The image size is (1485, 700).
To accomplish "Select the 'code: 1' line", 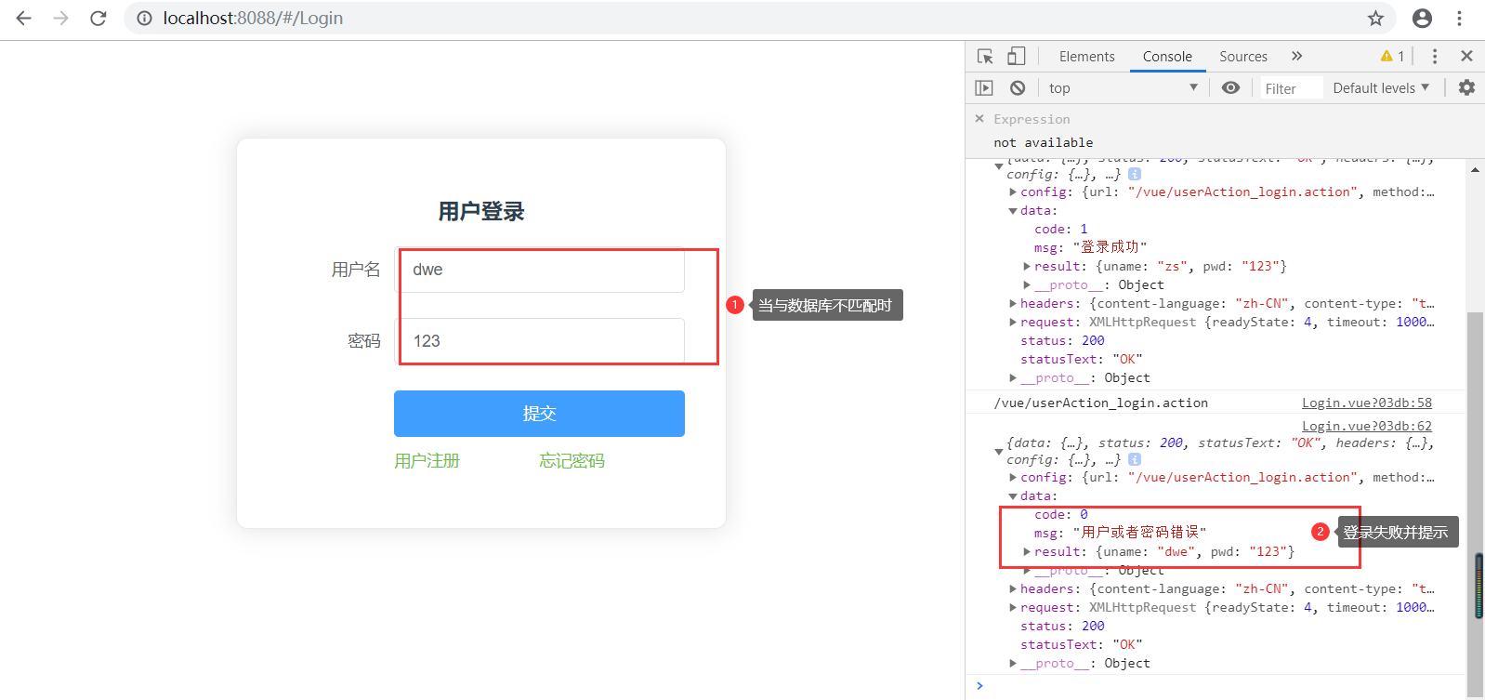I will click(1060, 230).
